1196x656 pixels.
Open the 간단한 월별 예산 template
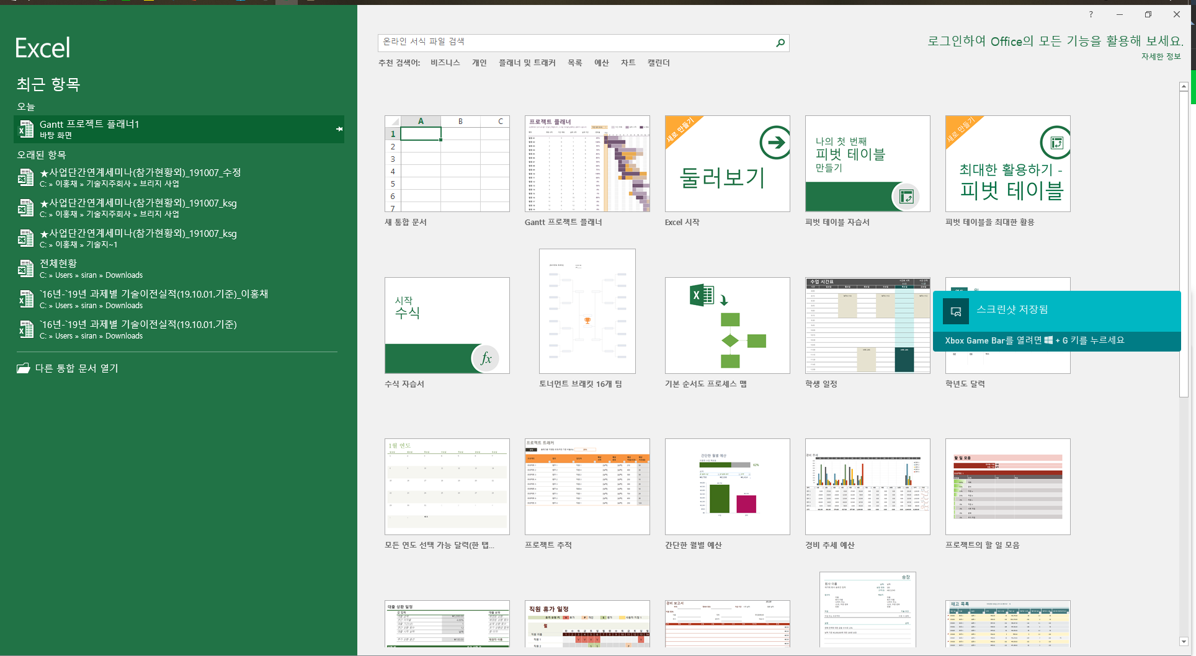click(728, 487)
